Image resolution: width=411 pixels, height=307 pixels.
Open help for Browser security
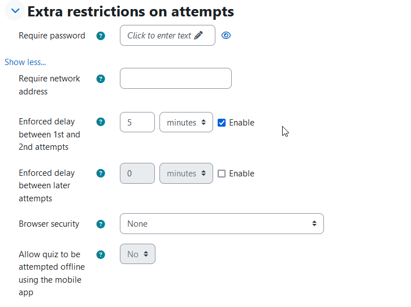click(101, 224)
